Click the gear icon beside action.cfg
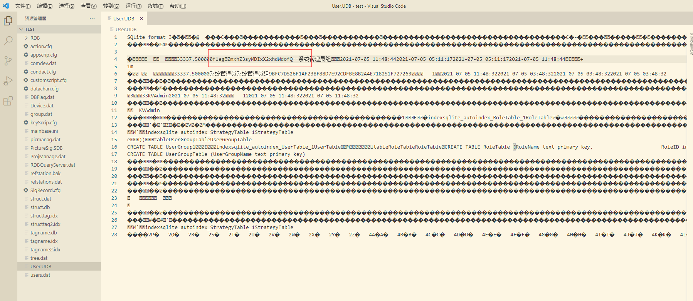Viewport: 693px width, 301px height. (26, 46)
